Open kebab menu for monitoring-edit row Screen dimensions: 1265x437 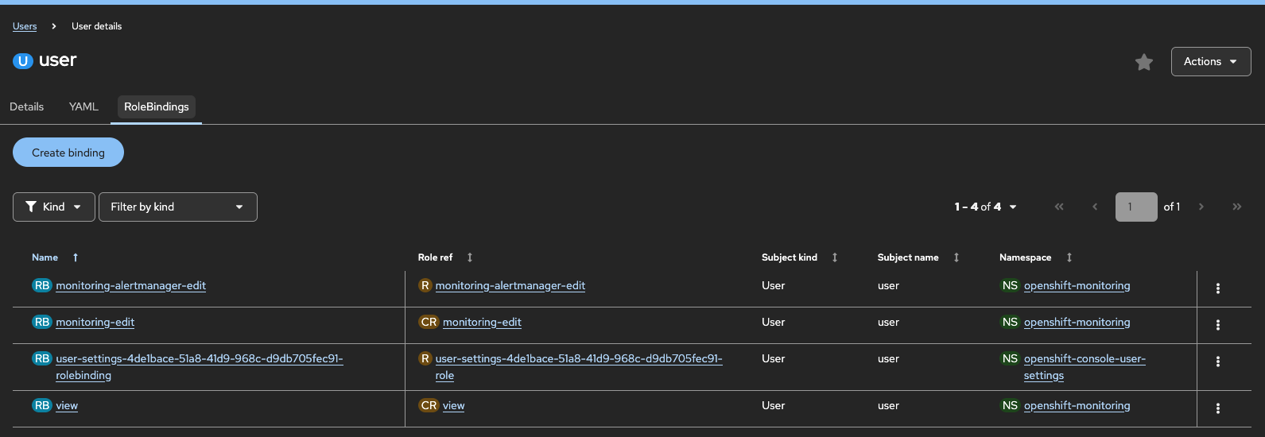coord(1217,325)
